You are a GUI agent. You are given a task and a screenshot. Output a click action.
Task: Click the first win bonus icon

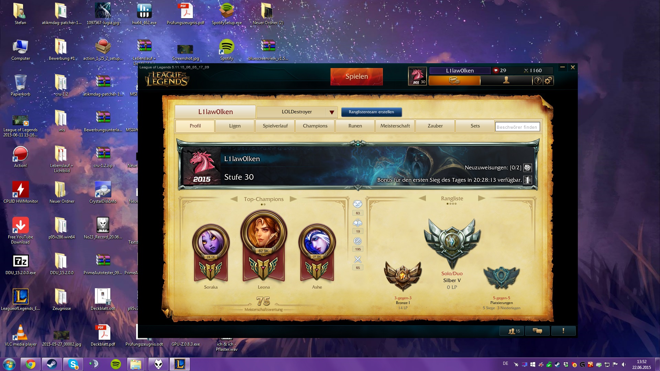click(x=528, y=180)
